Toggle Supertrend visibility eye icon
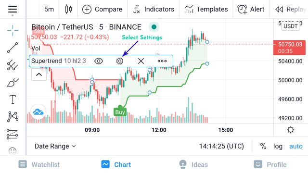308x173 pixels. [x=99, y=61]
